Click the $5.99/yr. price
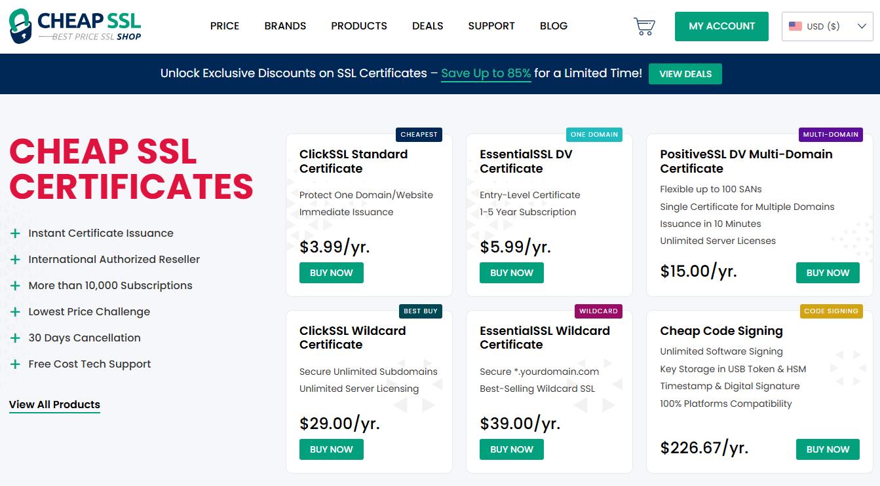 point(515,247)
